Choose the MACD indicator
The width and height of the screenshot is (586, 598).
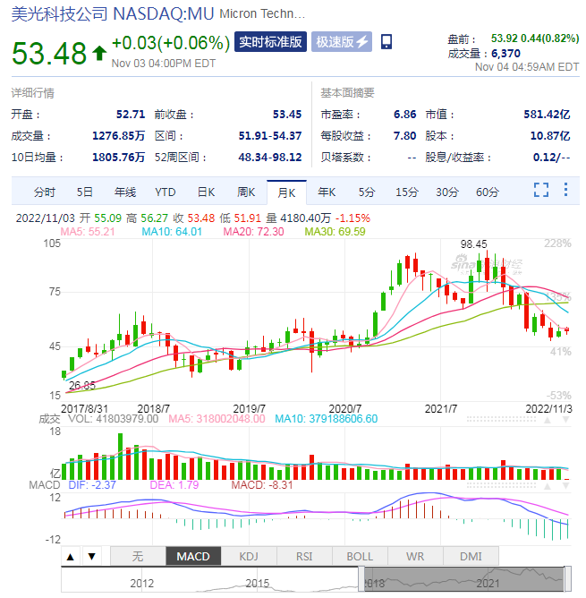(x=193, y=557)
